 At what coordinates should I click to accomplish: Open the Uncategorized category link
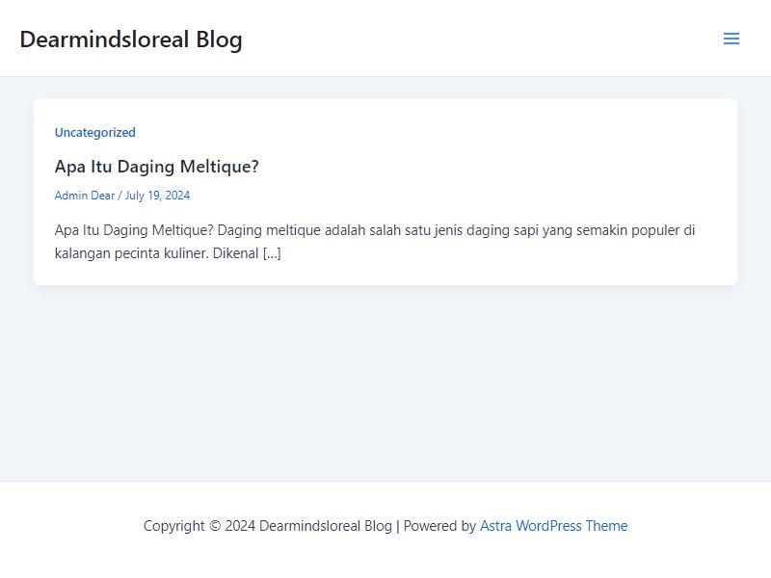pyautogui.click(x=94, y=132)
